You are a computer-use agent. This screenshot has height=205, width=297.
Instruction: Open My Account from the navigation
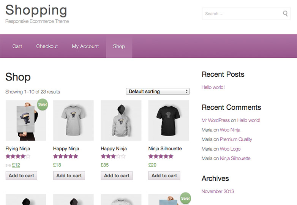85,46
